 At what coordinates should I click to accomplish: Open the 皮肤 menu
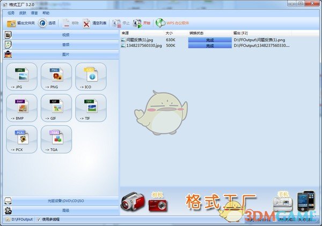pyautogui.click(x=23, y=12)
